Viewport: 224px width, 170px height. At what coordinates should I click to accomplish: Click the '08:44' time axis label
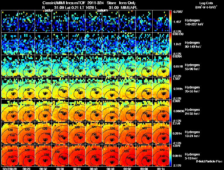click(x=77, y=169)
